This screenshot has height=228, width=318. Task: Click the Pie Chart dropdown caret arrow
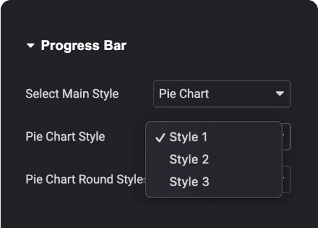(x=280, y=94)
